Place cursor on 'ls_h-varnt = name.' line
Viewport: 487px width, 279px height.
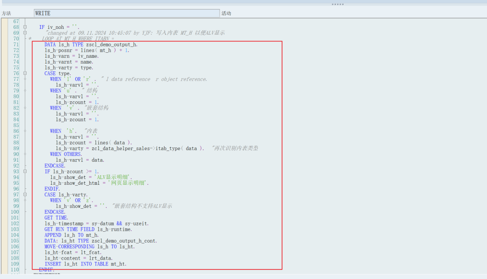69,62
